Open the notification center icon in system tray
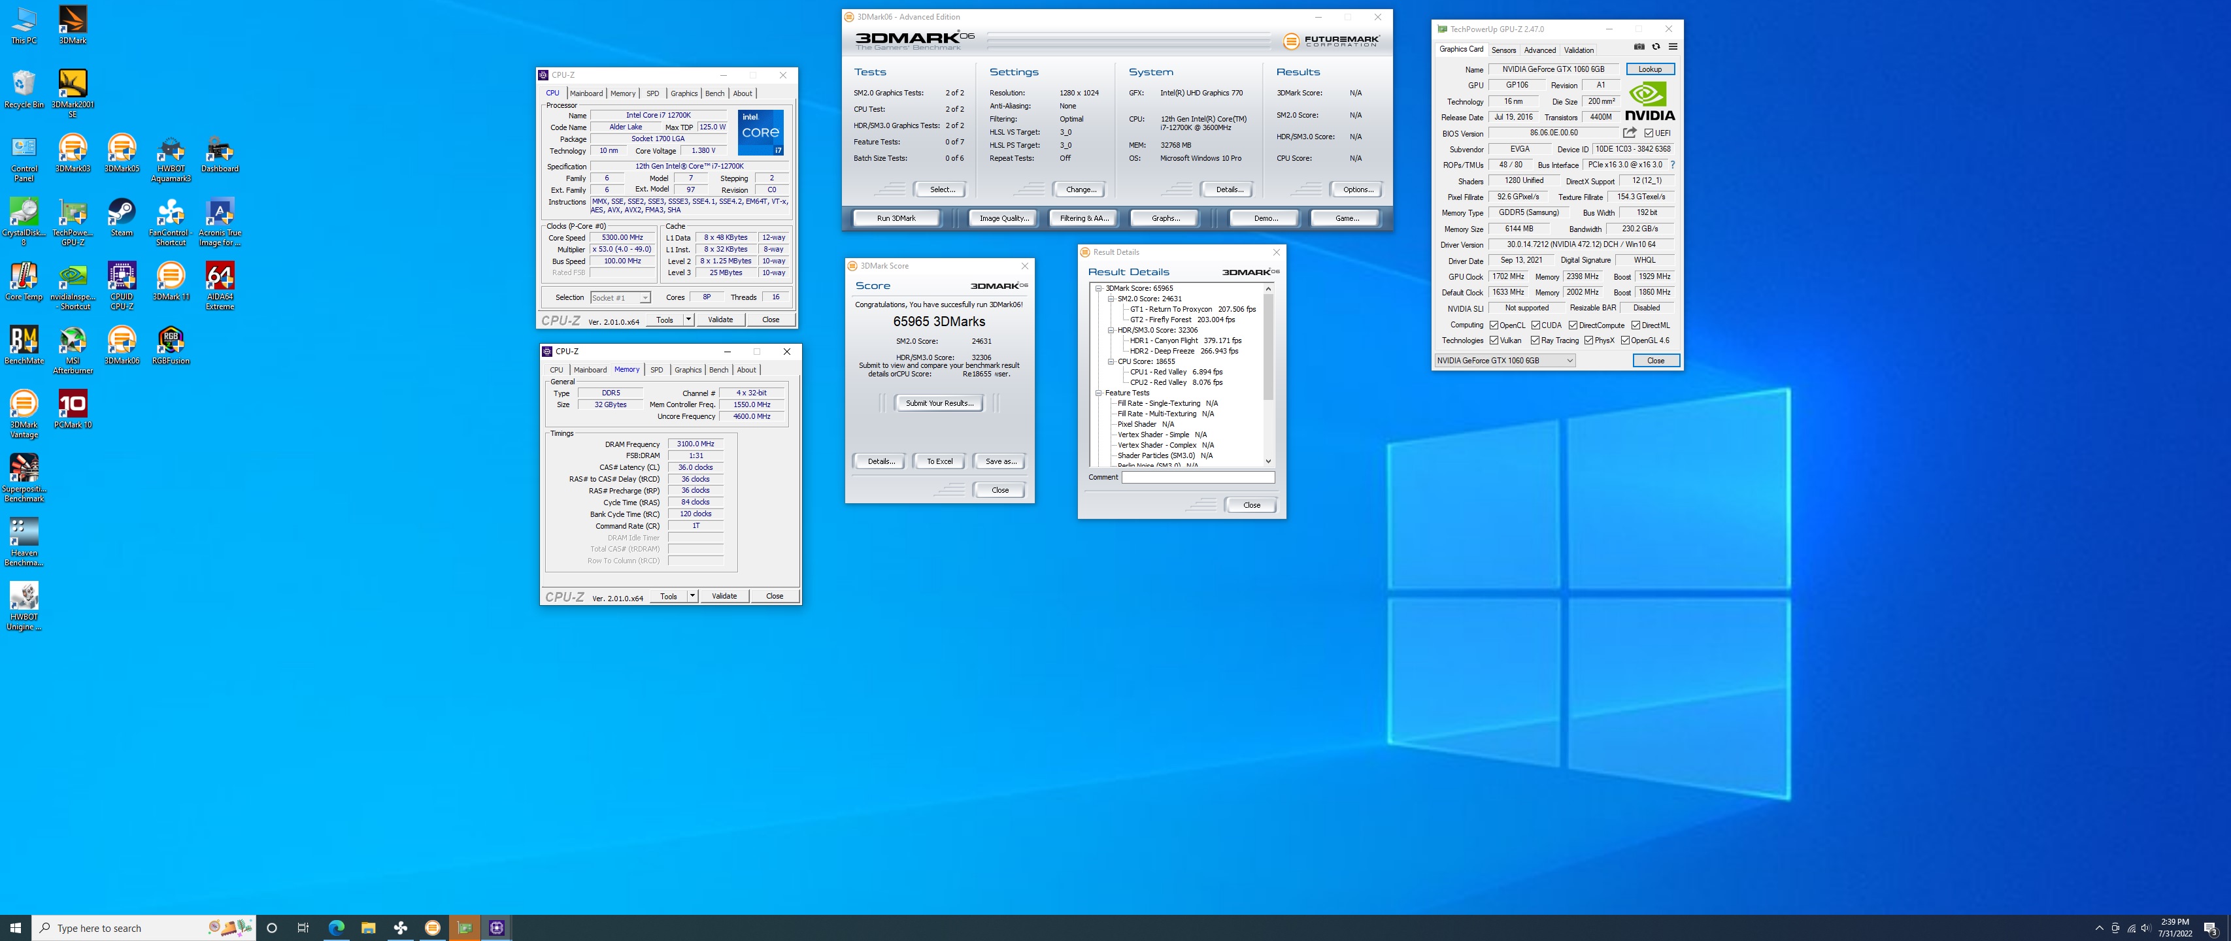 click(2210, 928)
